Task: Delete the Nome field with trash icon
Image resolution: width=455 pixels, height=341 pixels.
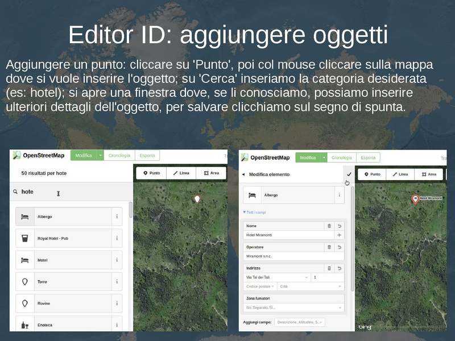Action: 329,226
